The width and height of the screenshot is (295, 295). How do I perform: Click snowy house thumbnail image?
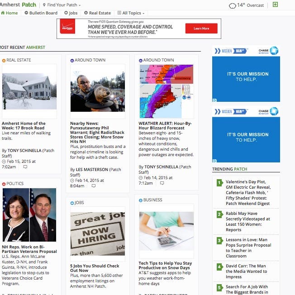click(29, 91)
